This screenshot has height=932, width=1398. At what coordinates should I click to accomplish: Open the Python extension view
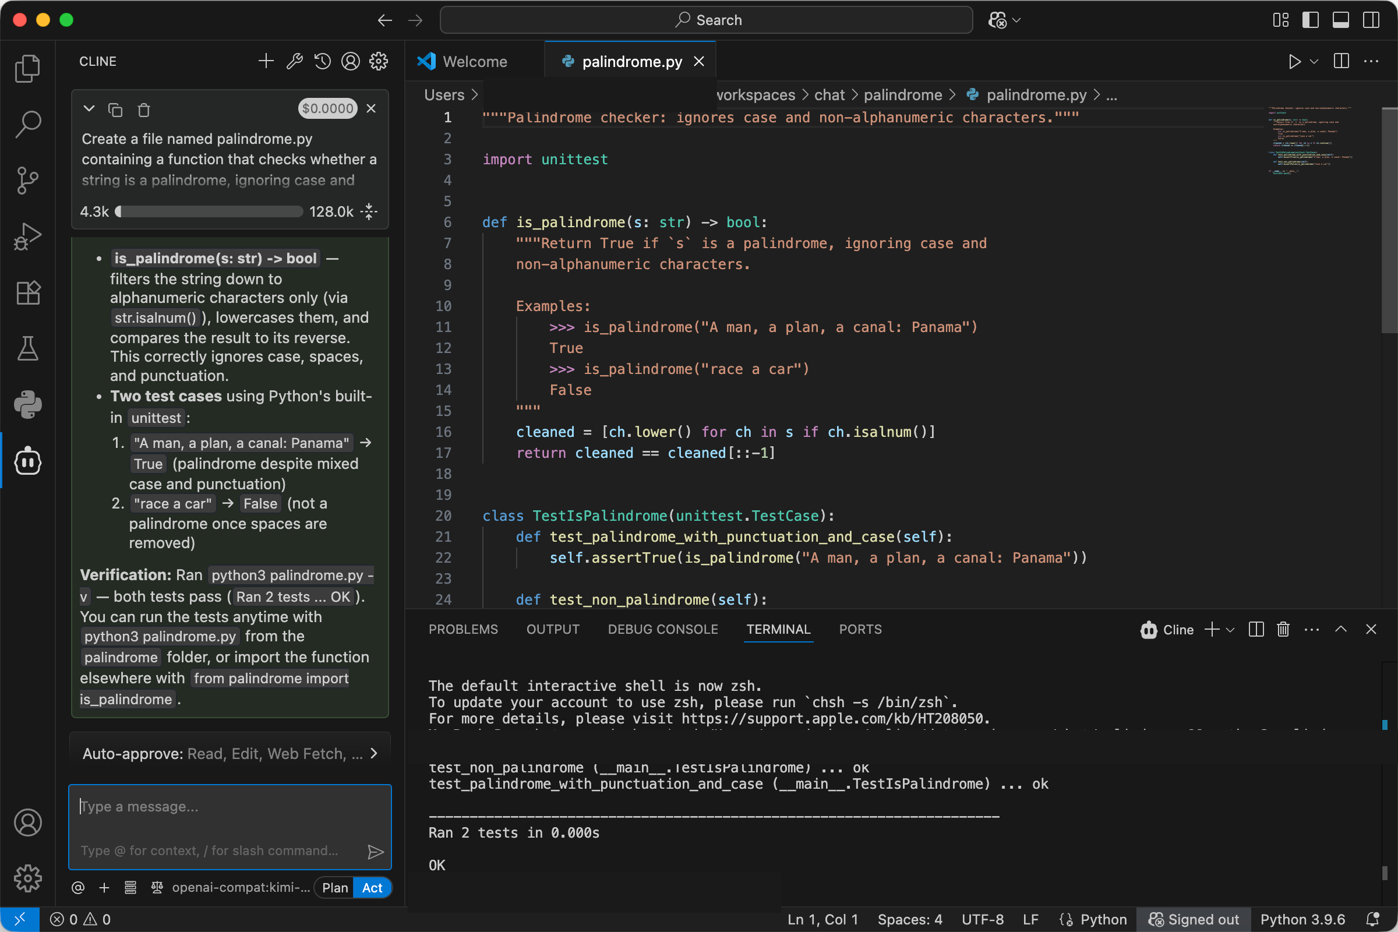27,405
